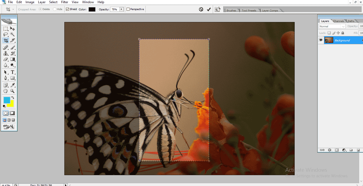Add a layer mask in Layers panel

(337, 150)
